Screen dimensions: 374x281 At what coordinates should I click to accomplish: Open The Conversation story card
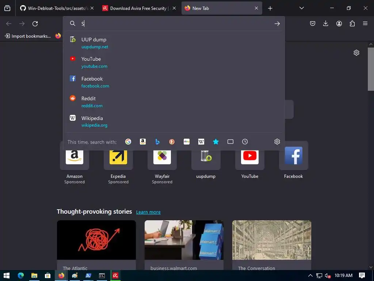click(x=272, y=245)
